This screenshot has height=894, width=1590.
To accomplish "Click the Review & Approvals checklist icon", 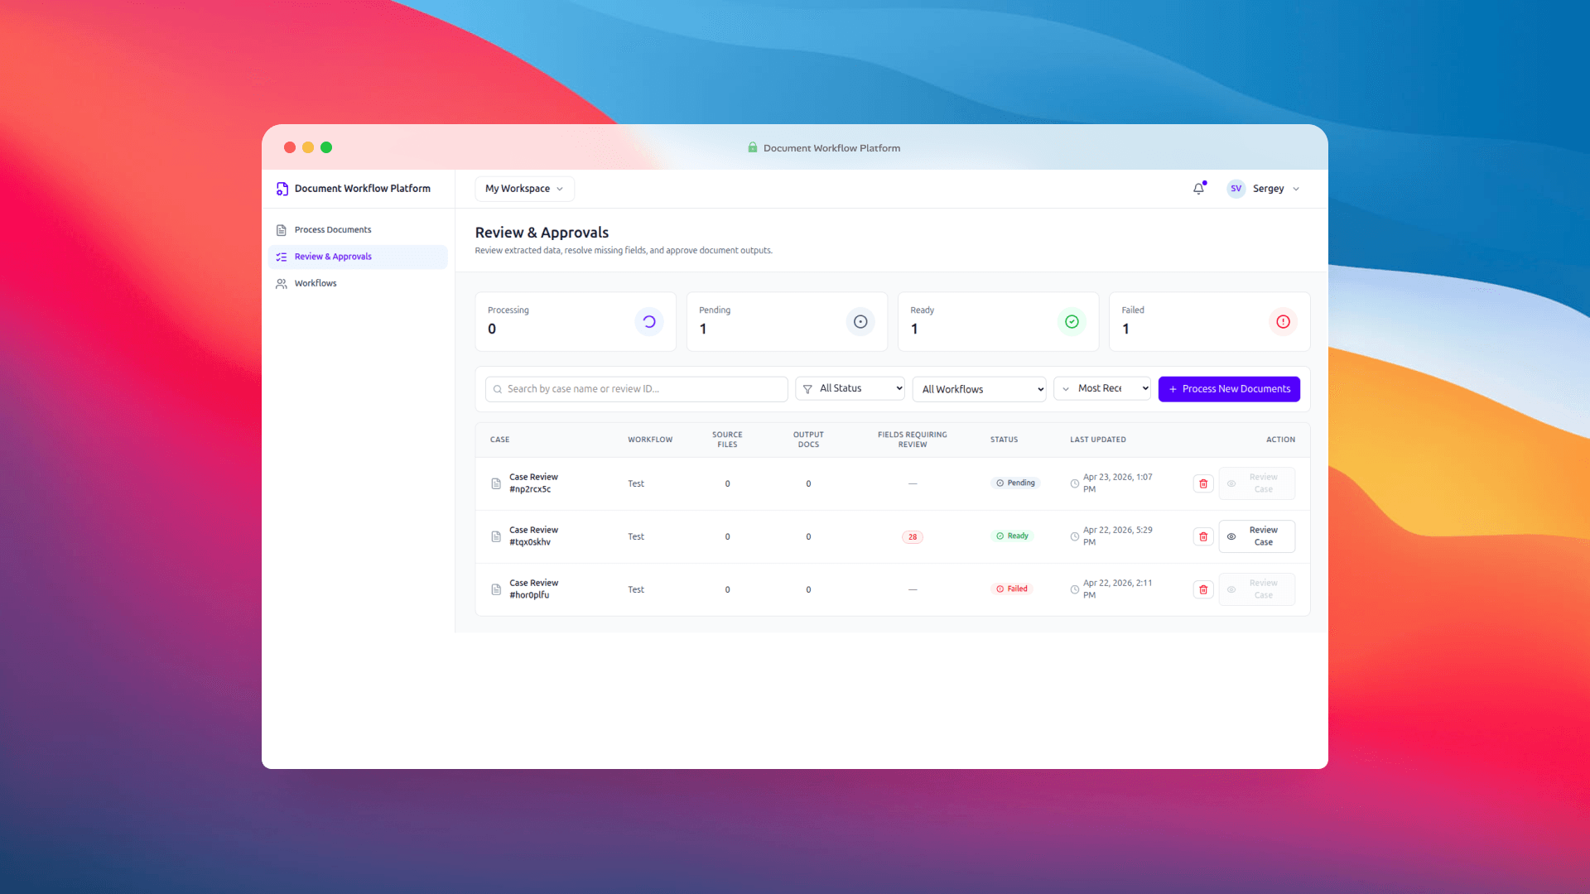I will [x=282, y=257].
